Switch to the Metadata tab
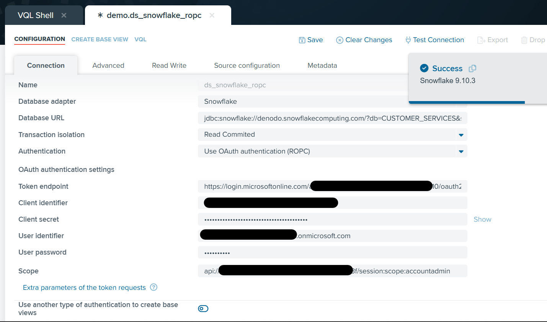Viewport: 547px width, 322px height. pos(322,65)
